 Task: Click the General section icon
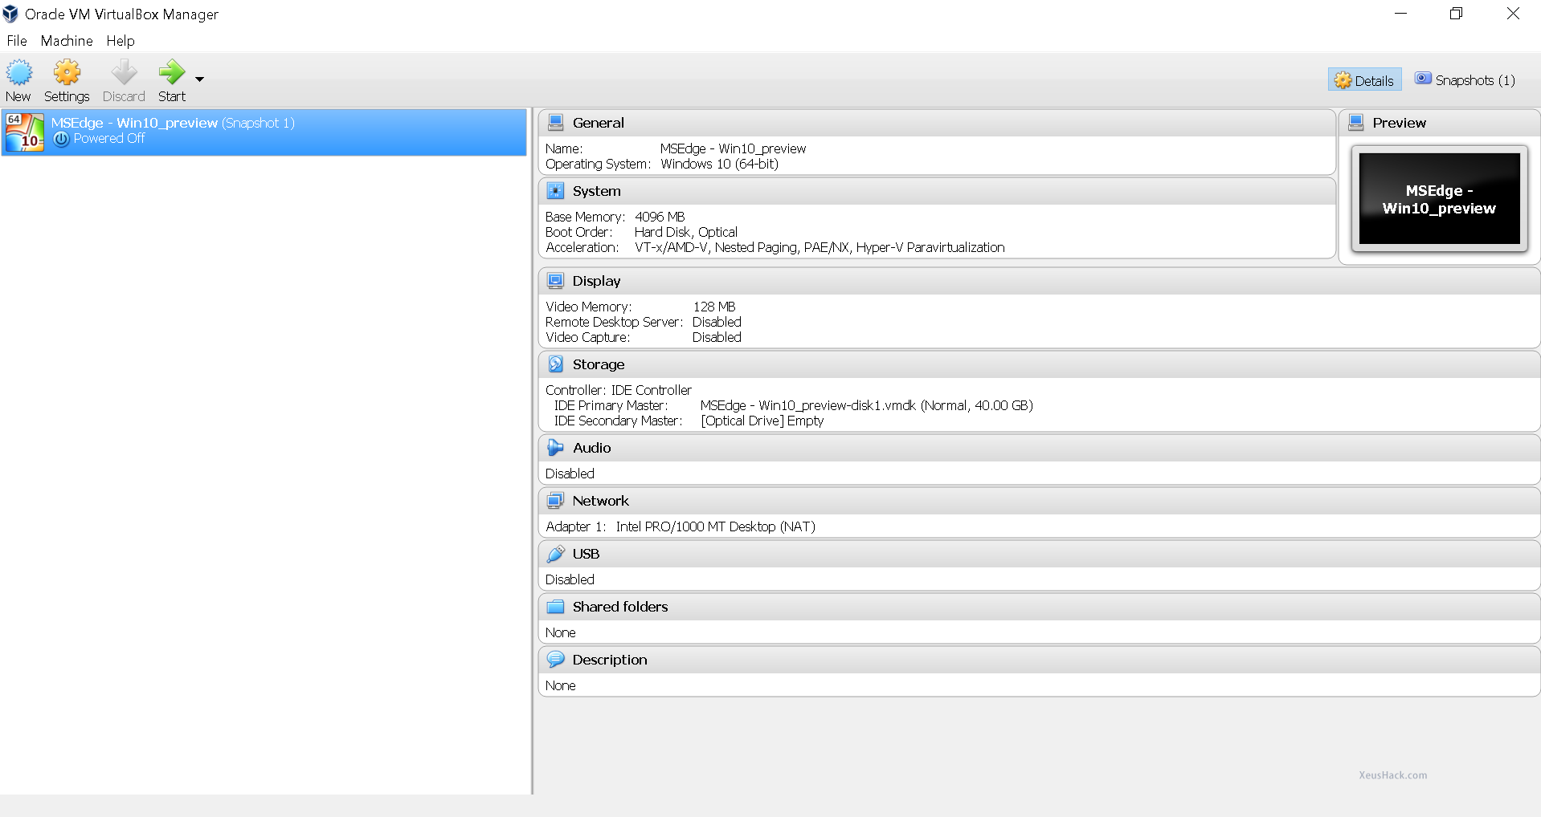click(x=555, y=123)
